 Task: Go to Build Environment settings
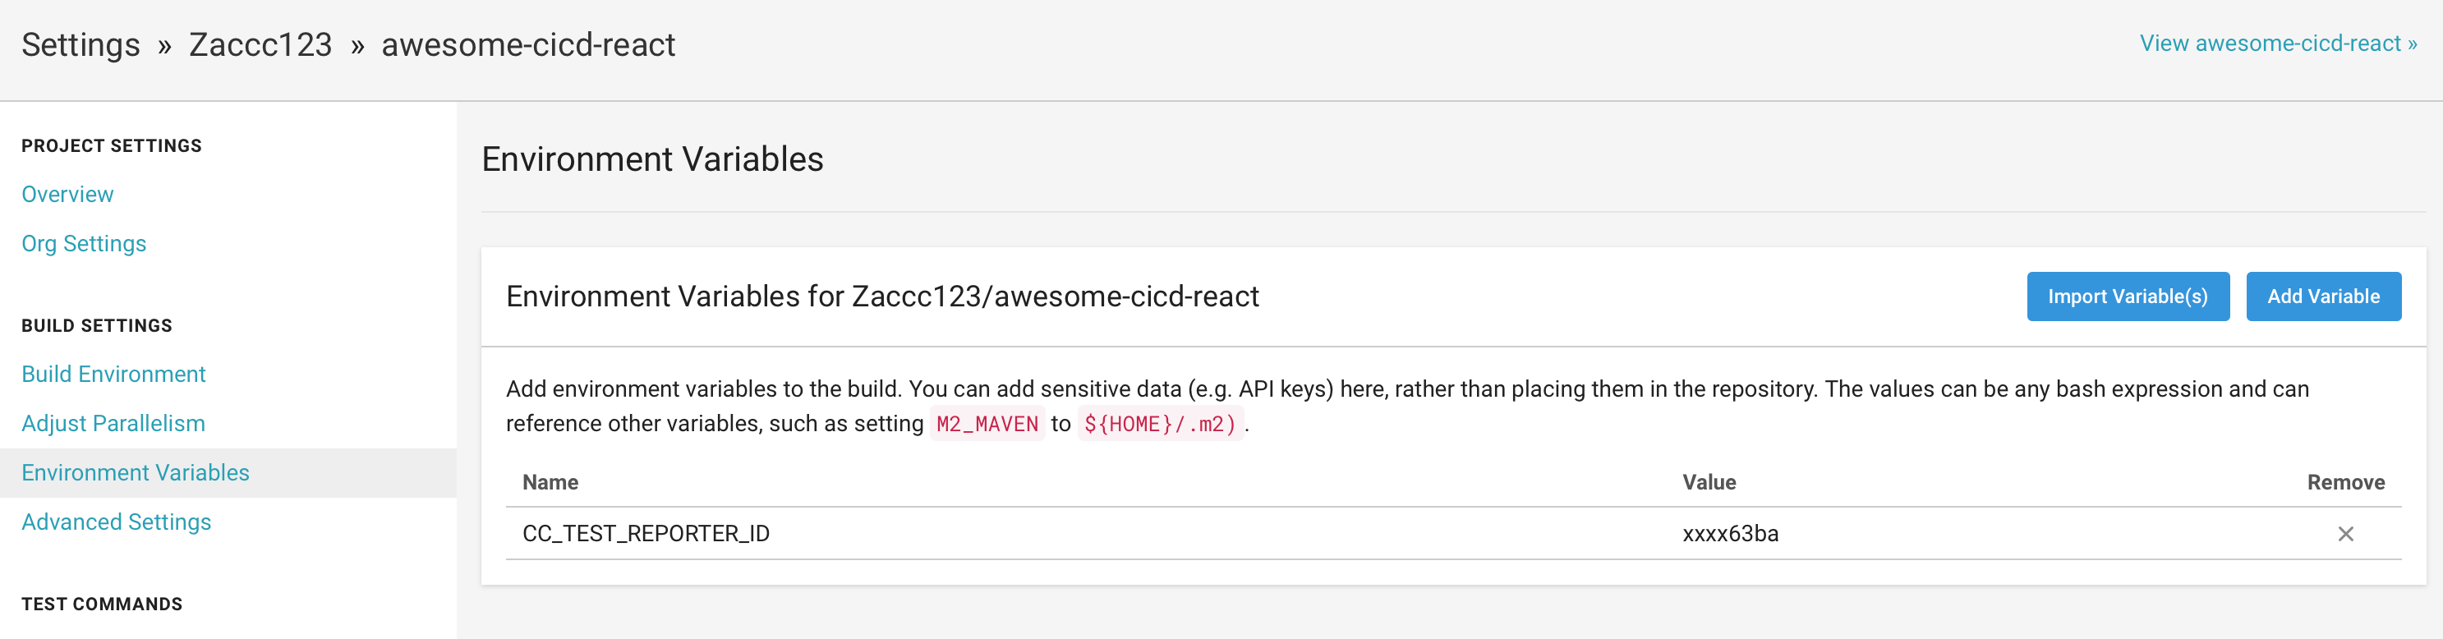(x=113, y=374)
